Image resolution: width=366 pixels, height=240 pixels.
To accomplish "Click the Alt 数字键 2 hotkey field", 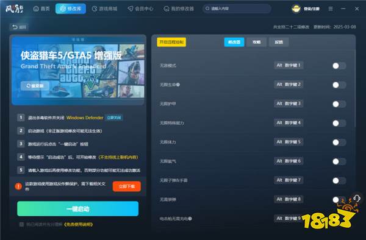I will click(x=289, y=84).
